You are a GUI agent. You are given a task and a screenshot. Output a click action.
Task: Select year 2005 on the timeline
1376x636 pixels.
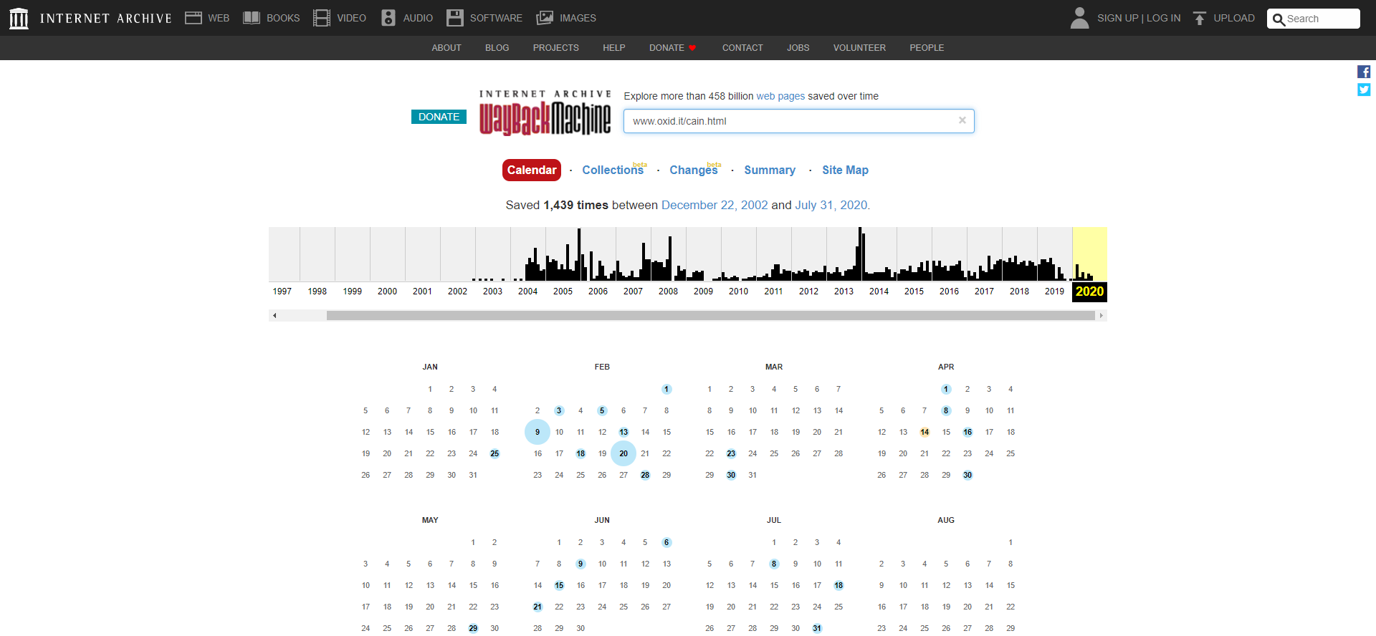pyautogui.click(x=563, y=291)
